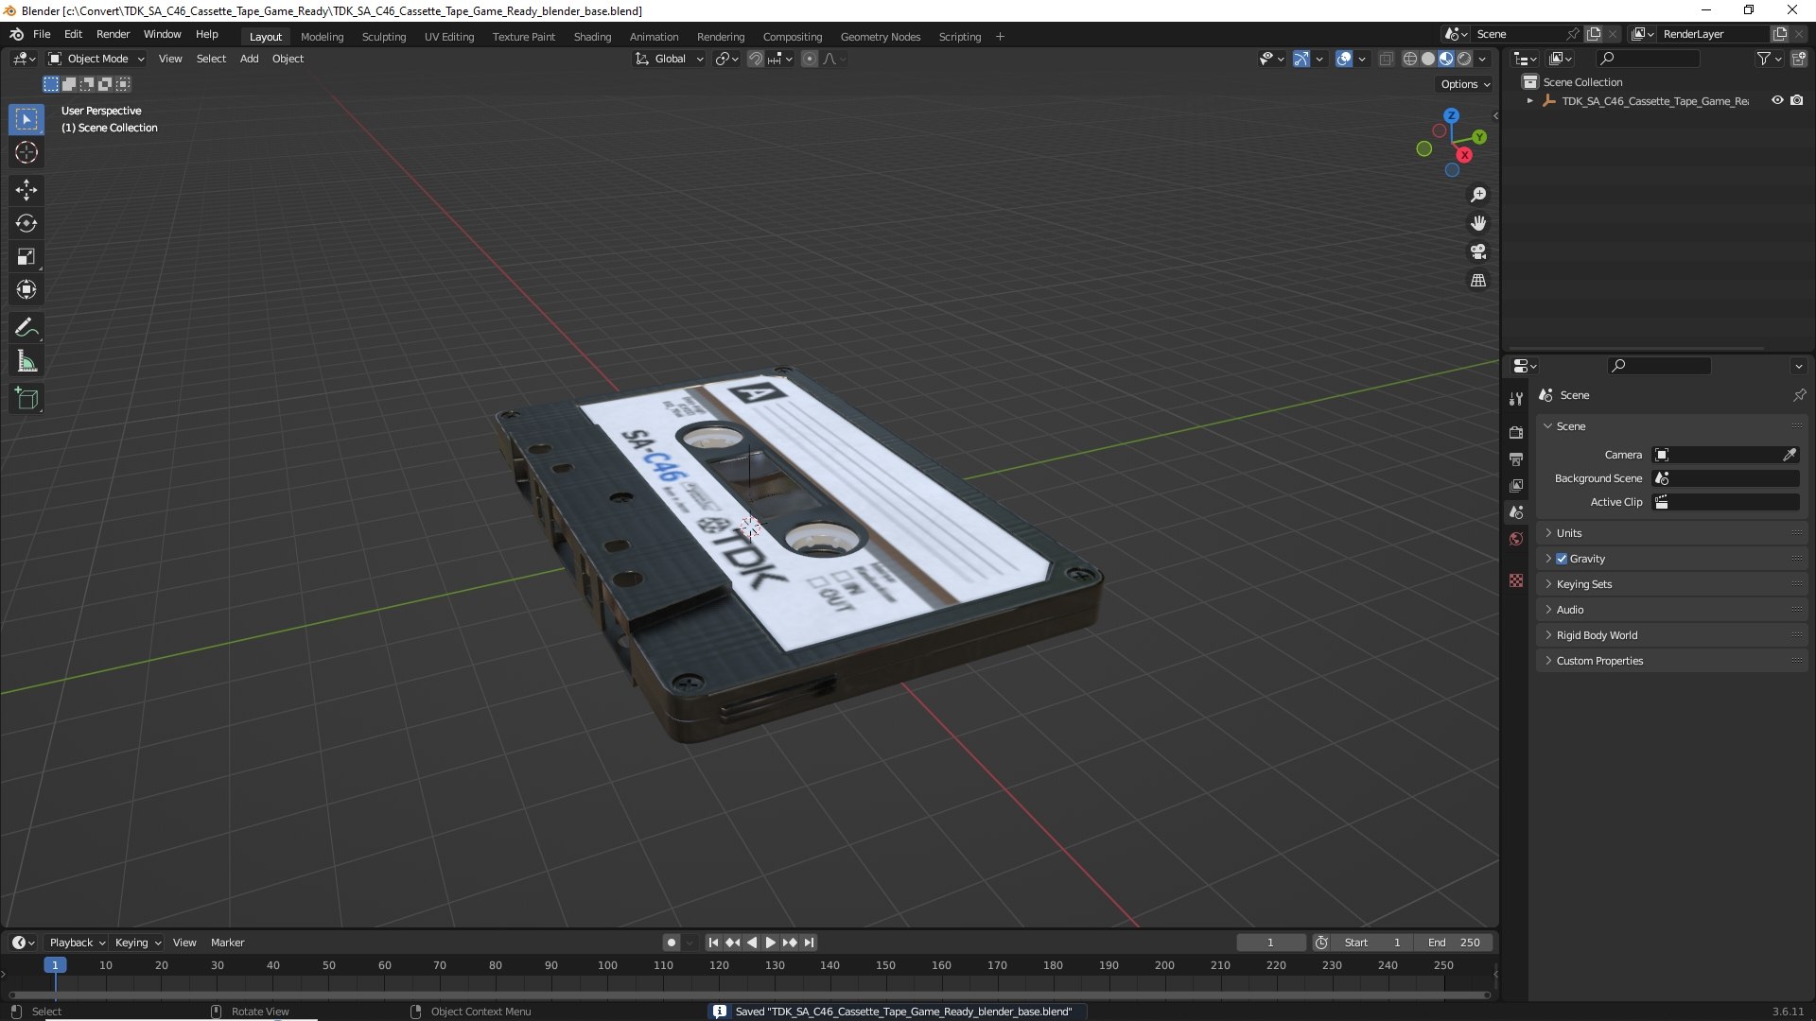Add a new workspace with plus button
Image resolution: width=1816 pixels, height=1021 pixels.
point(1000,37)
